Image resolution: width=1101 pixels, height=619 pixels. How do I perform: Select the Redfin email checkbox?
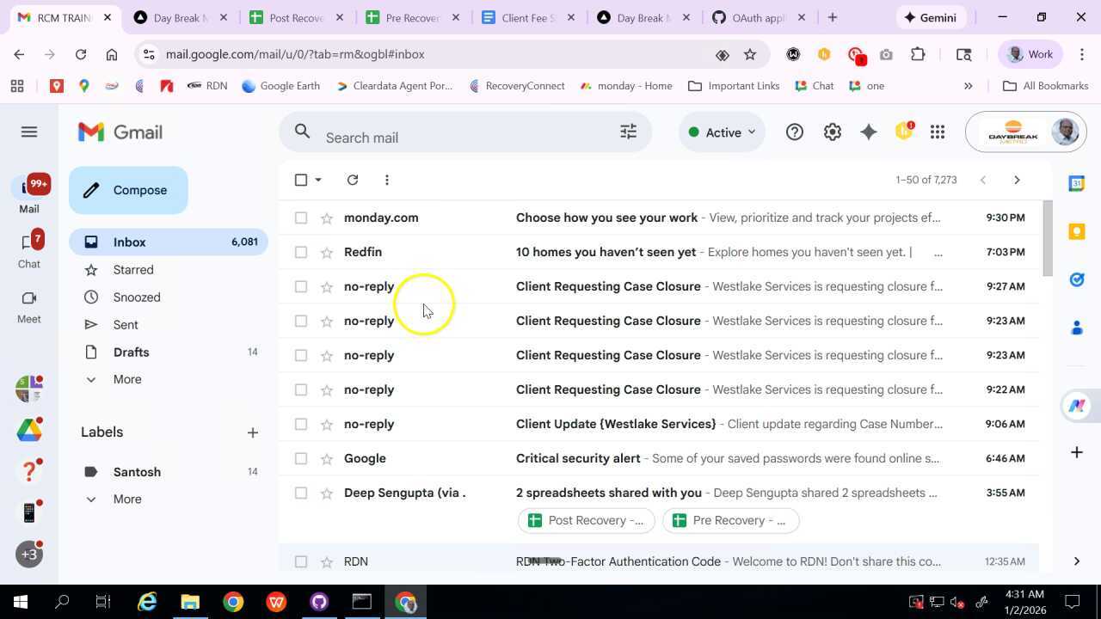click(301, 252)
